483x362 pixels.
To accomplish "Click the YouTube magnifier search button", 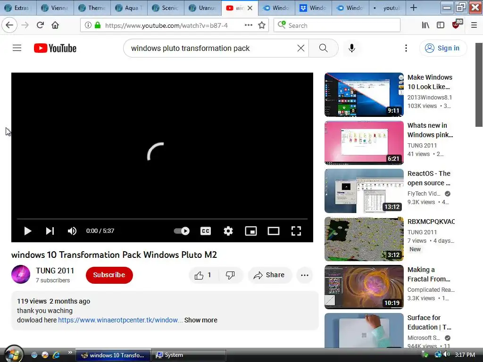I will pos(324,48).
